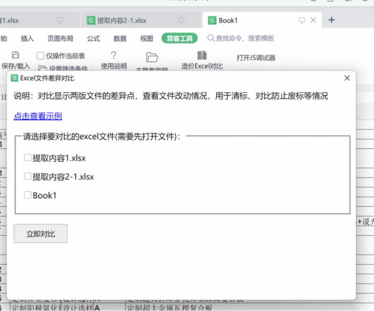Switch to the 提取内容2-1.xlsx tab

122,20
